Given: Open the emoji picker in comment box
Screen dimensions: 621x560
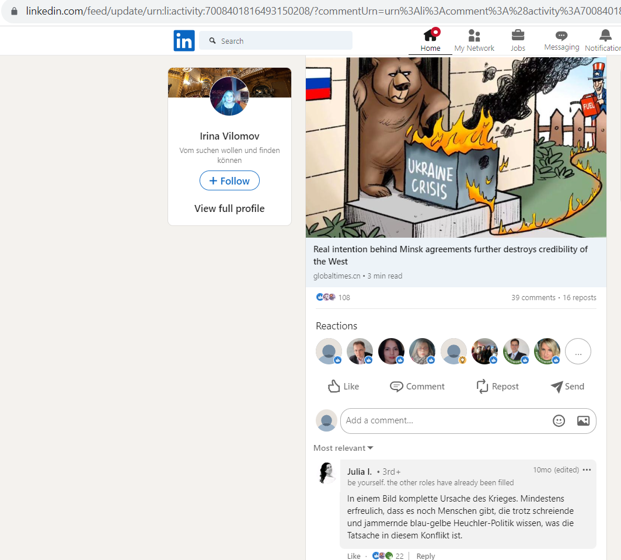Looking at the screenshot, I should click(559, 421).
